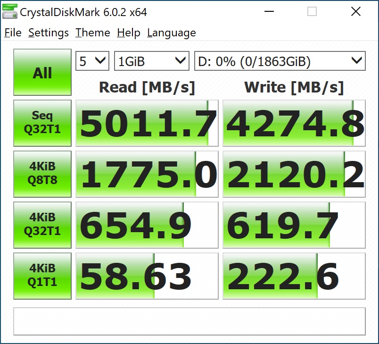Image resolution: width=379 pixels, height=344 pixels.
Task: Expand the D: drive selection dropdown
Action: [x=280, y=61]
